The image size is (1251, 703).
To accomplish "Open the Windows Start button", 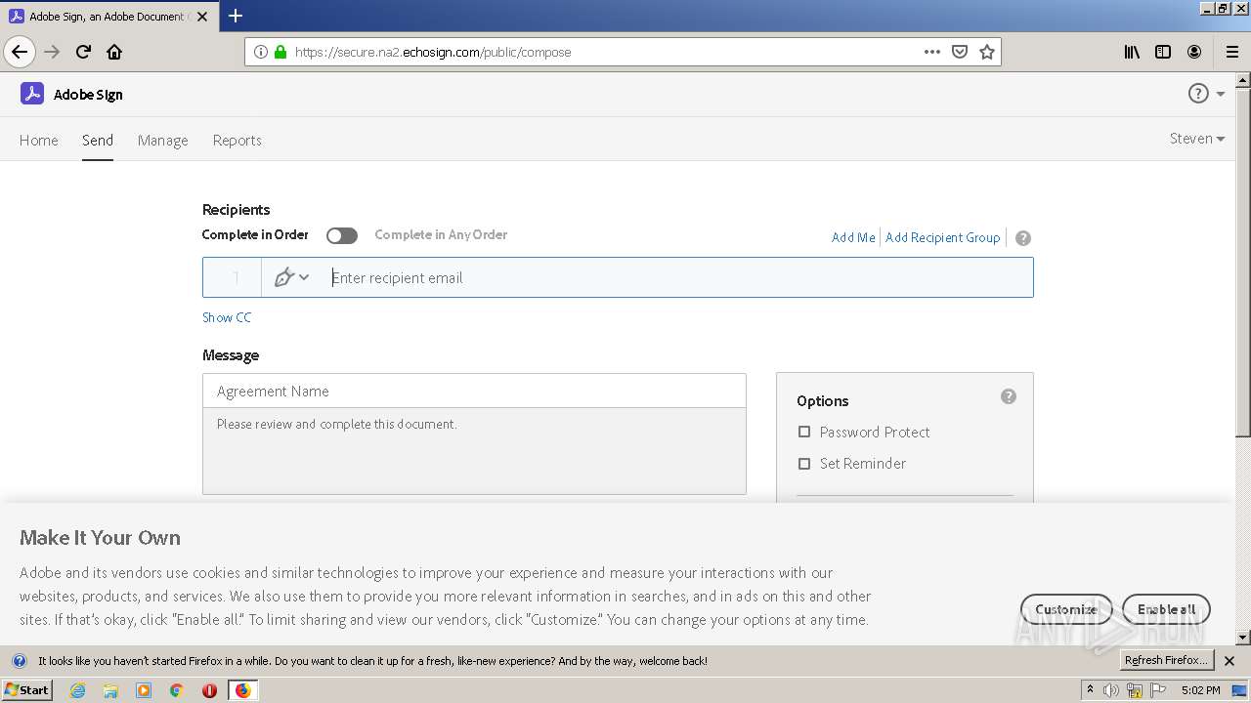I will (x=27, y=689).
